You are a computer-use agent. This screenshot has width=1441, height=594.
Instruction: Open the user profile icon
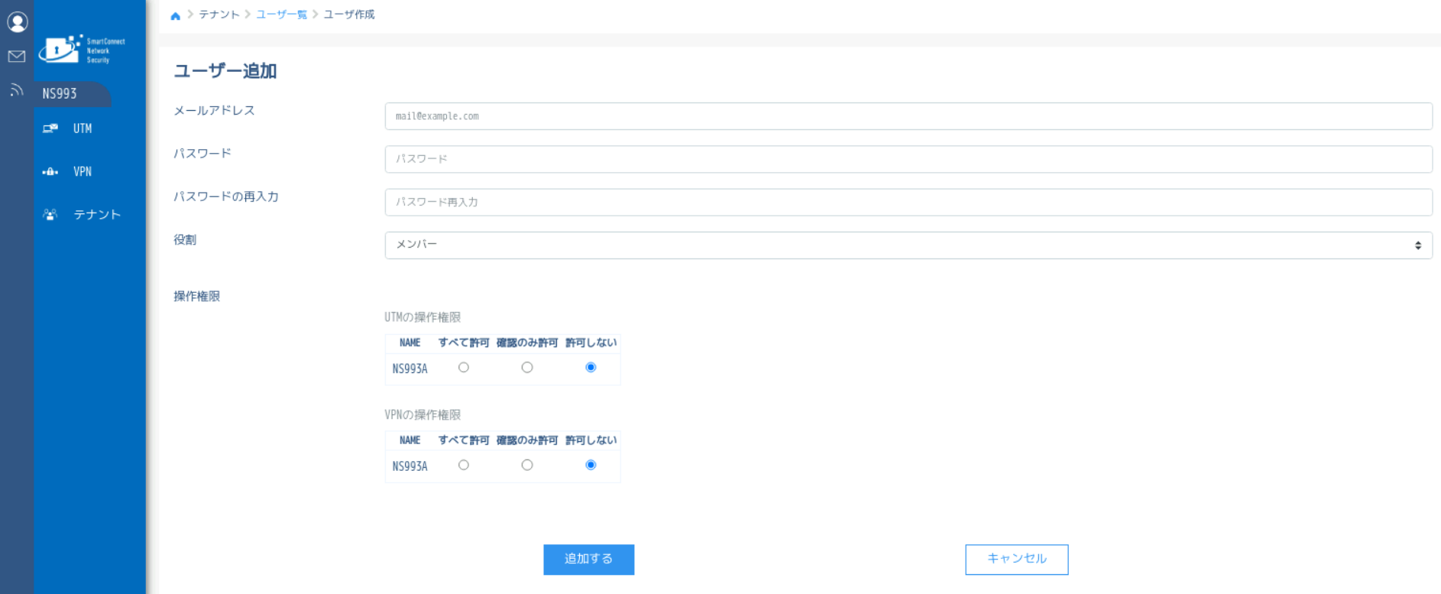[x=17, y=22]
